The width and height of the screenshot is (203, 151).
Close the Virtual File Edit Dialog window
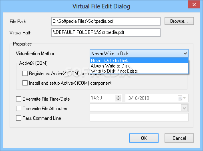[194, 5]
